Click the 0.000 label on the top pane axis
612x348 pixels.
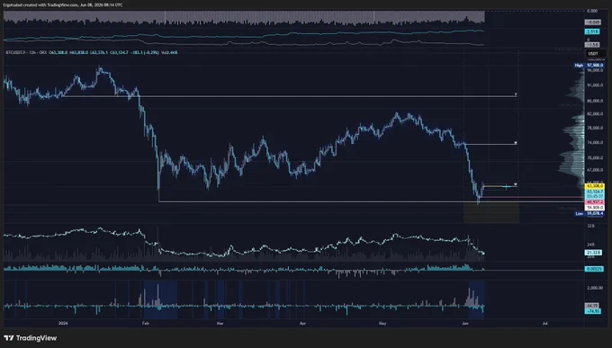point(591,11)
